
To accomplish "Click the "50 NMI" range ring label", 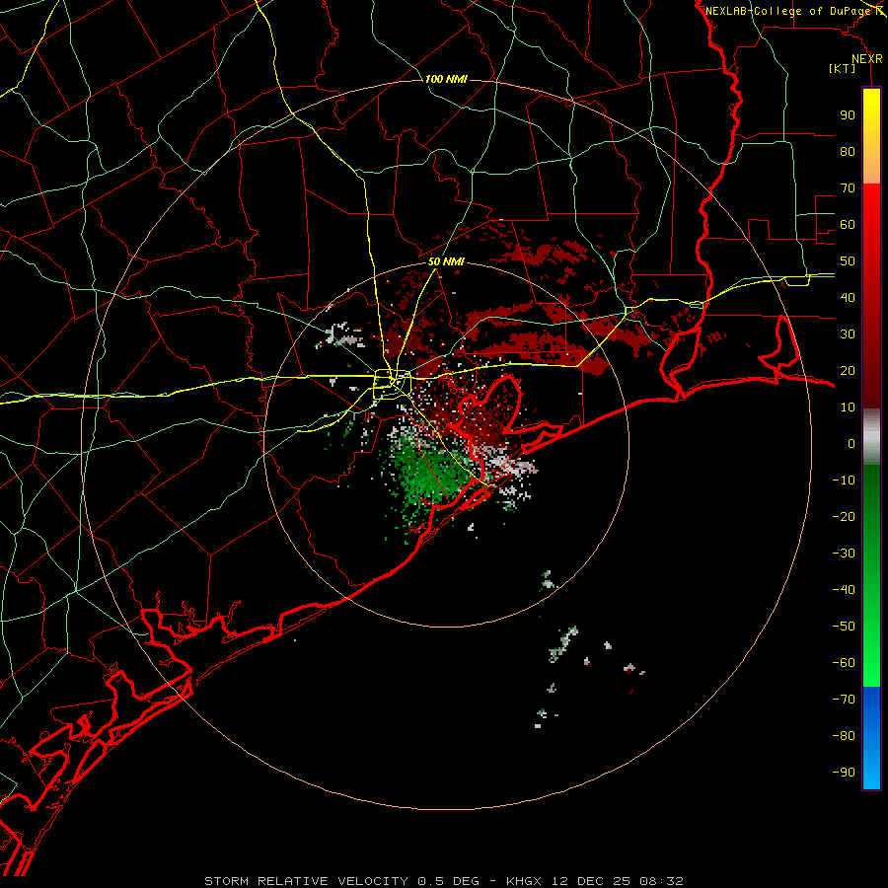I will click(x=446, y=261).
